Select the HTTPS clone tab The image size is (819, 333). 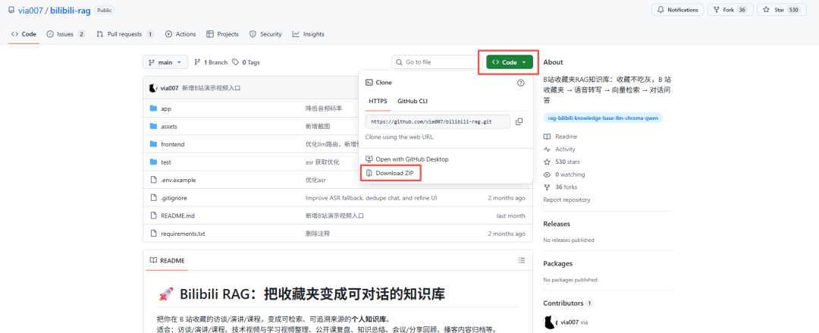(378, 102)
